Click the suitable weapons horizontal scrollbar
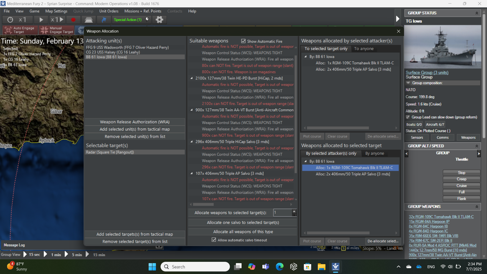 click(203, 204)
